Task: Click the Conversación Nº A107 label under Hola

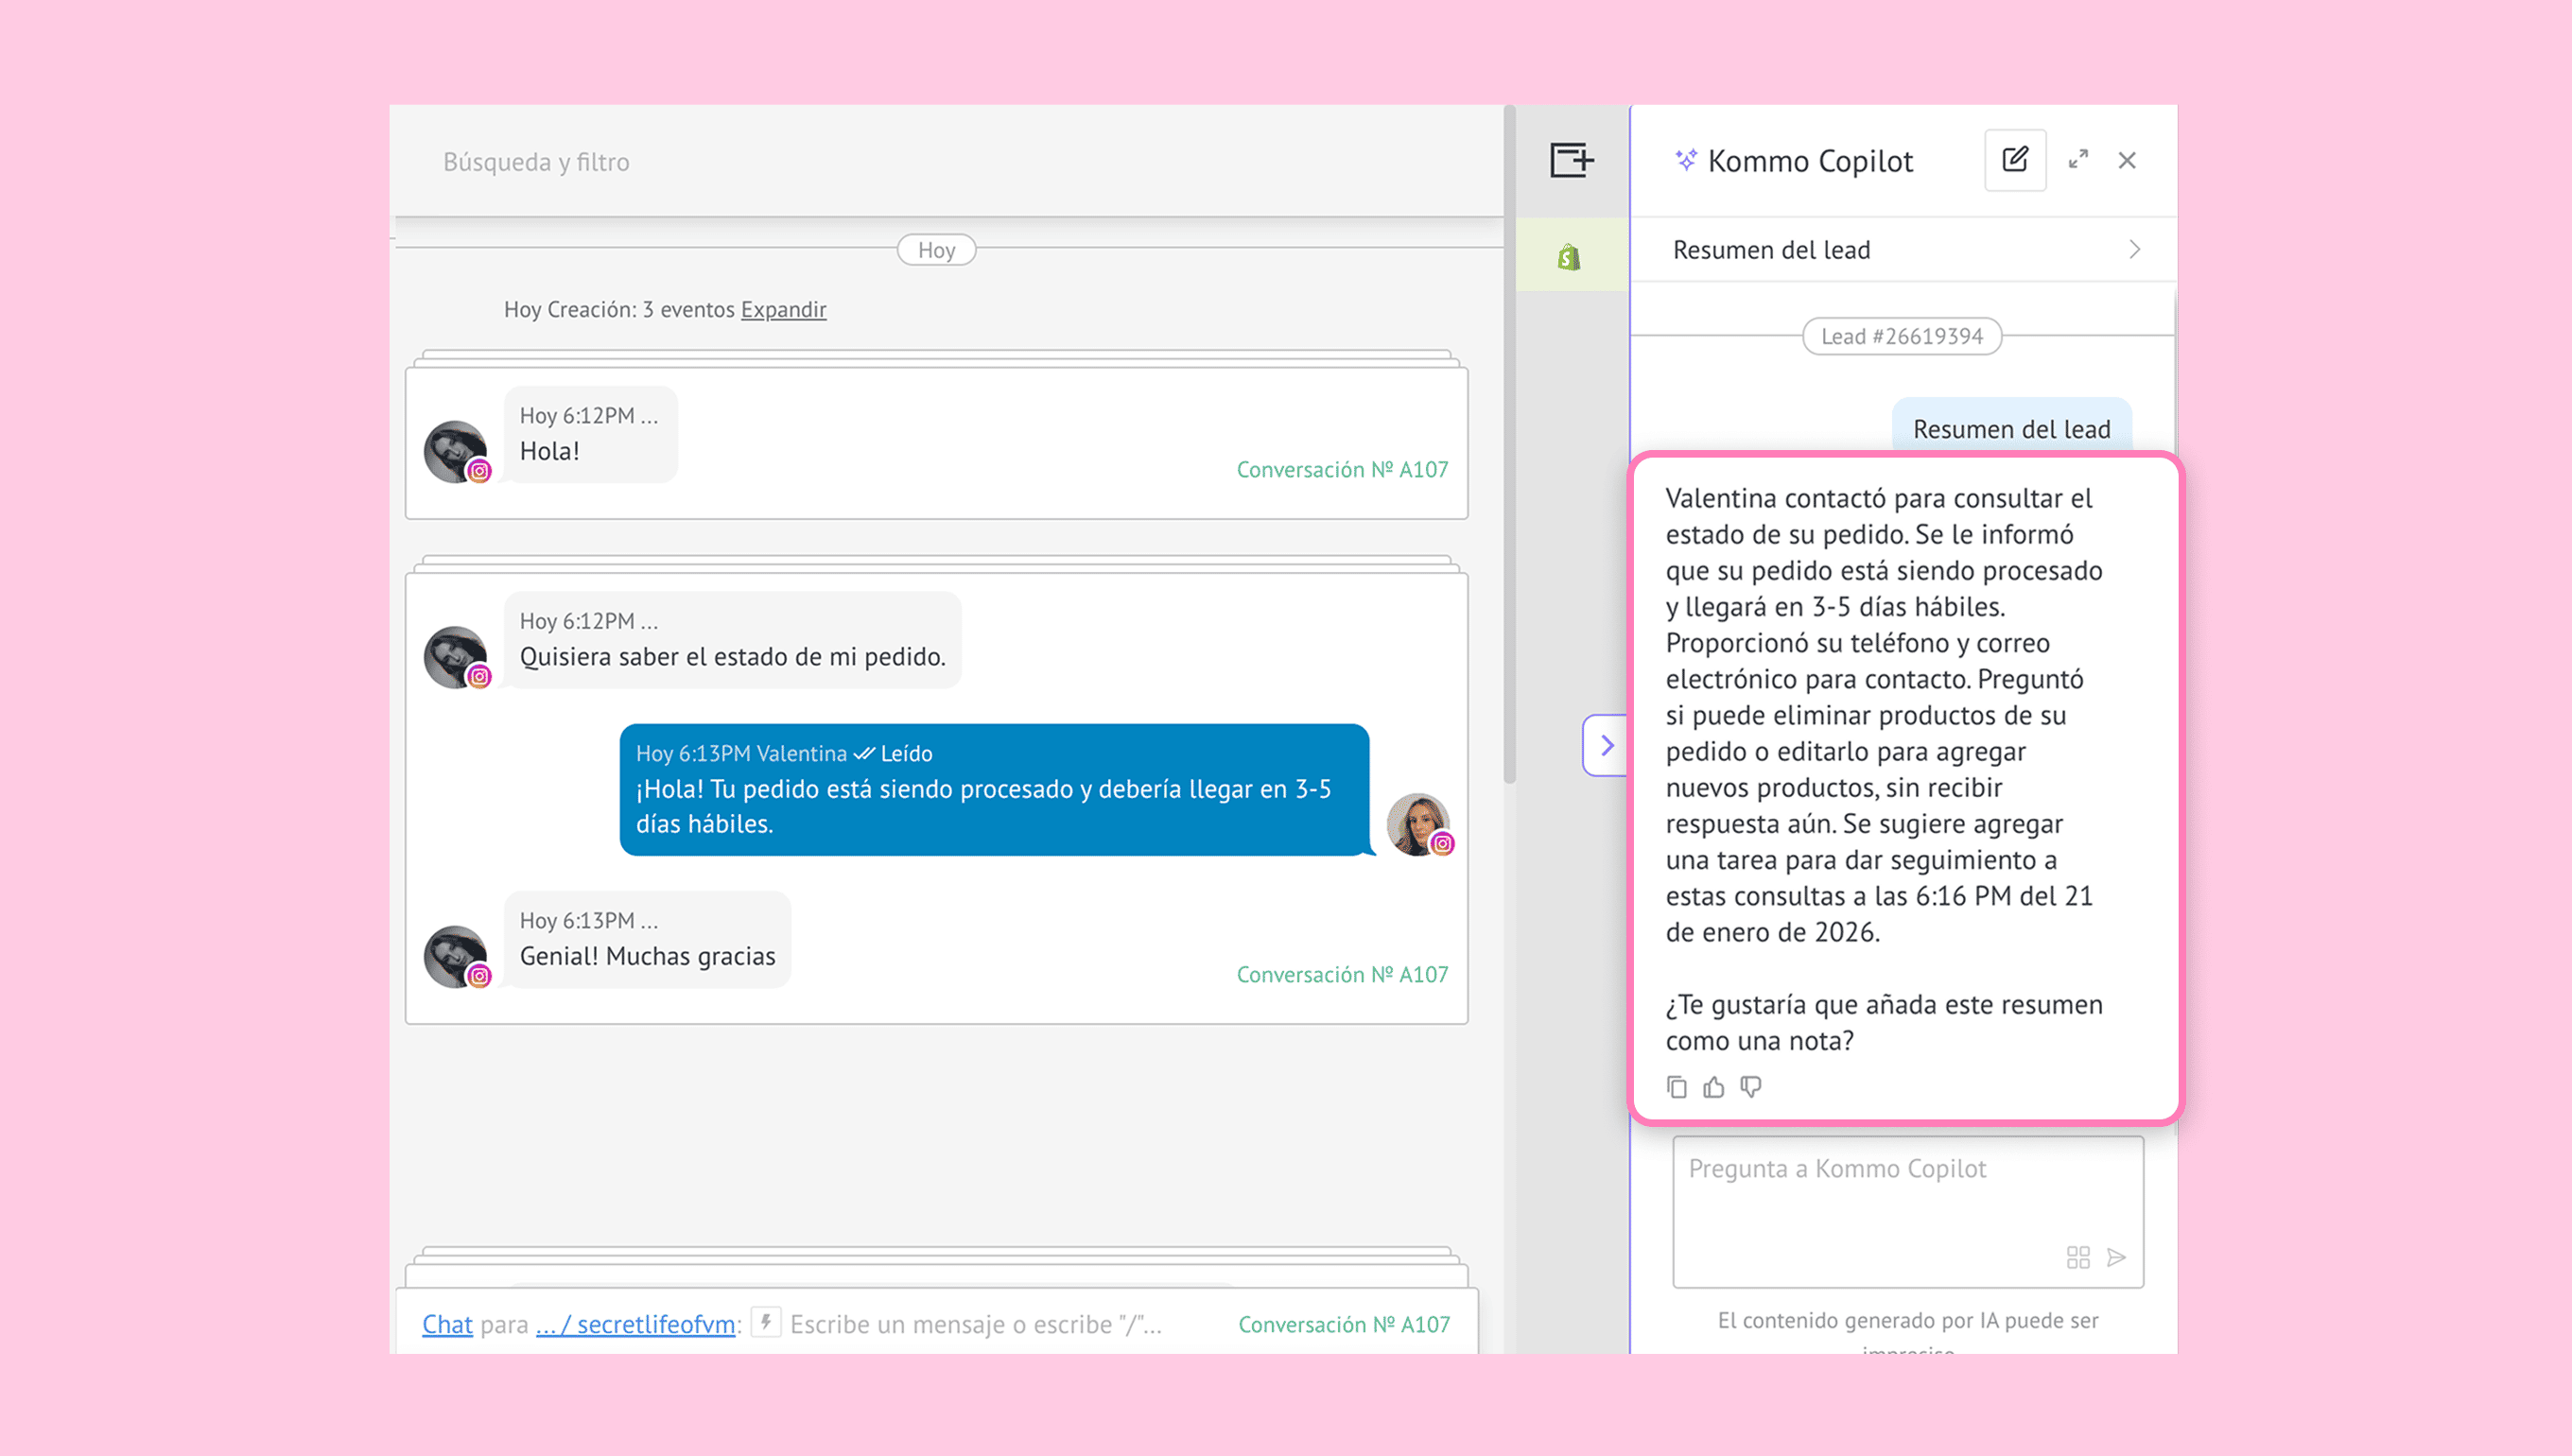Action: [1342, 469]
